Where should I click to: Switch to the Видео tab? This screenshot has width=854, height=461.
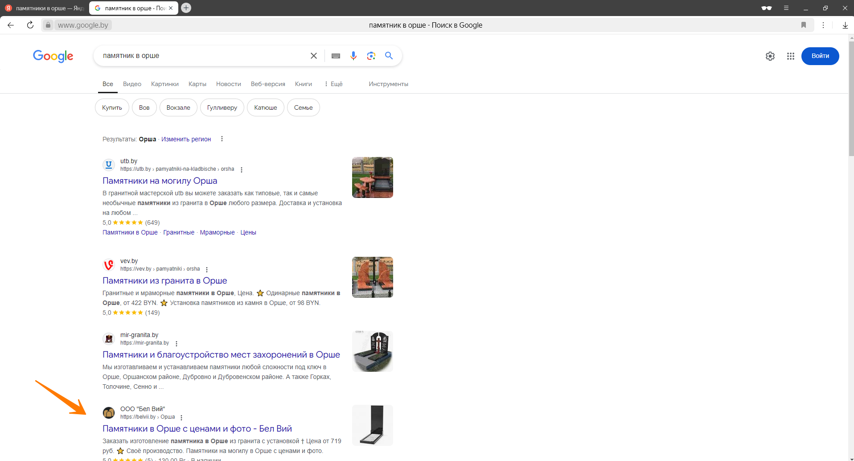coord(132,84)
